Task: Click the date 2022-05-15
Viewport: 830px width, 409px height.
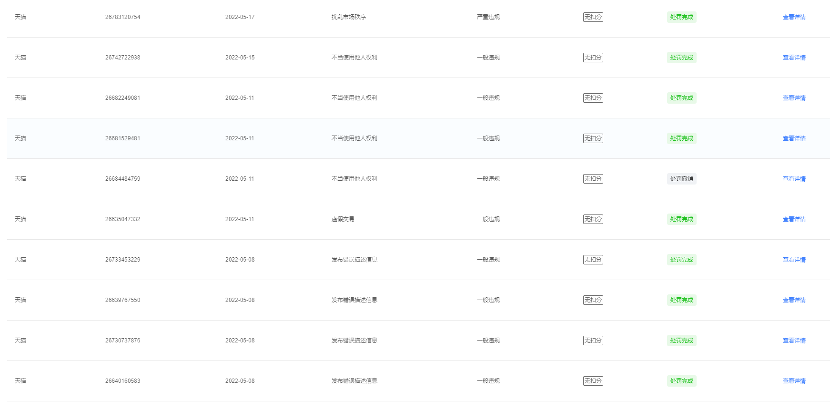Action: tap(240, 58)
